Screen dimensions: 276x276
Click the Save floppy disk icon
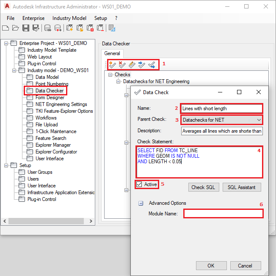click(26, 28)
